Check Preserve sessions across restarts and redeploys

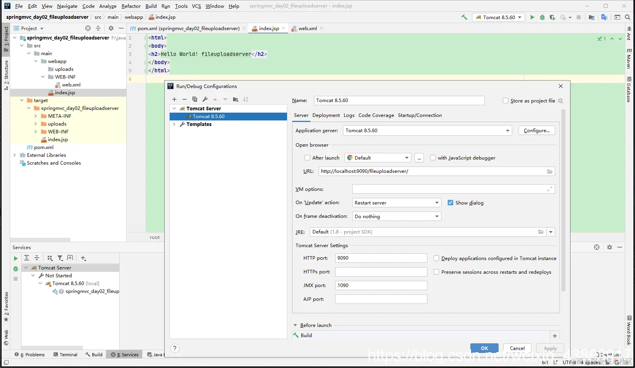[436, 272]
